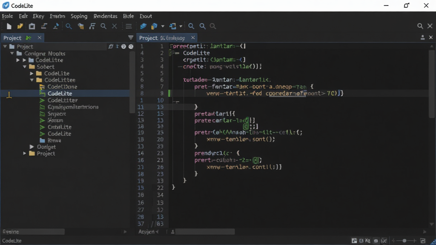Click the blue and yellow cube icon
This screenshot has width=436, height=245.
click(x=154, y=26)
